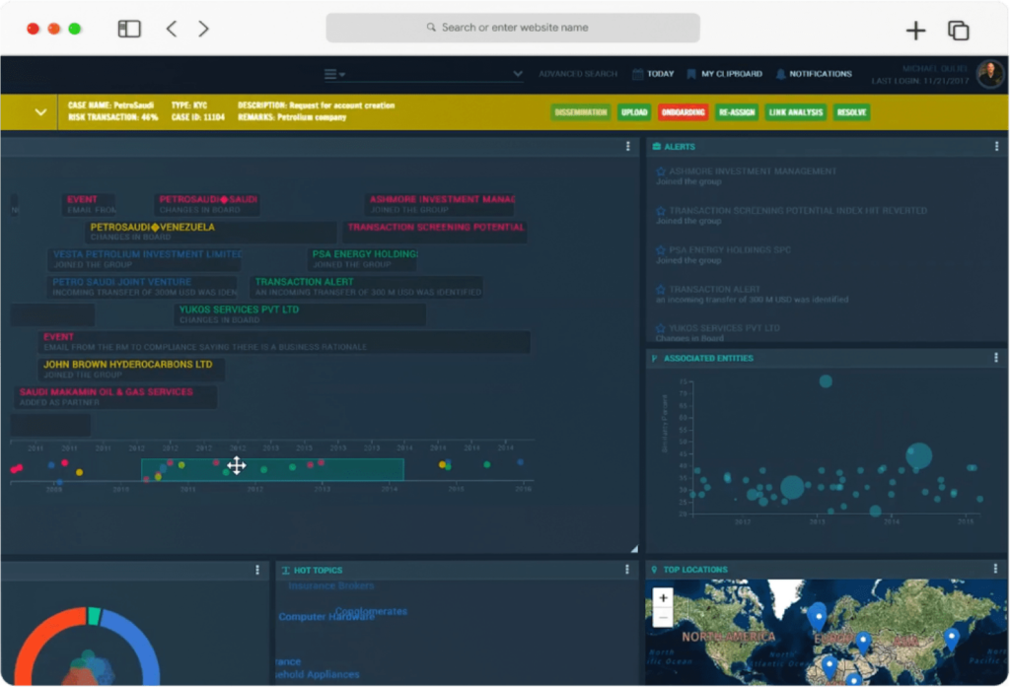Click the "HOT TOPICS" panel title

coord(318,571)
